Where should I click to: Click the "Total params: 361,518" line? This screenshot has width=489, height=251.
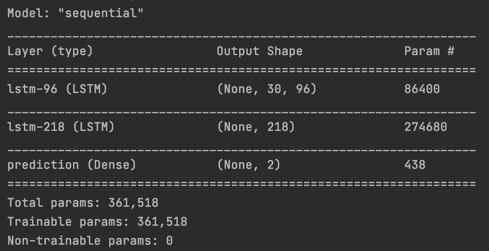point(83,203)
